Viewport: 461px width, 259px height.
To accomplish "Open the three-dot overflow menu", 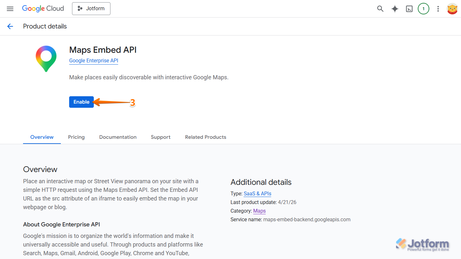I will click(x=438, y=9).
